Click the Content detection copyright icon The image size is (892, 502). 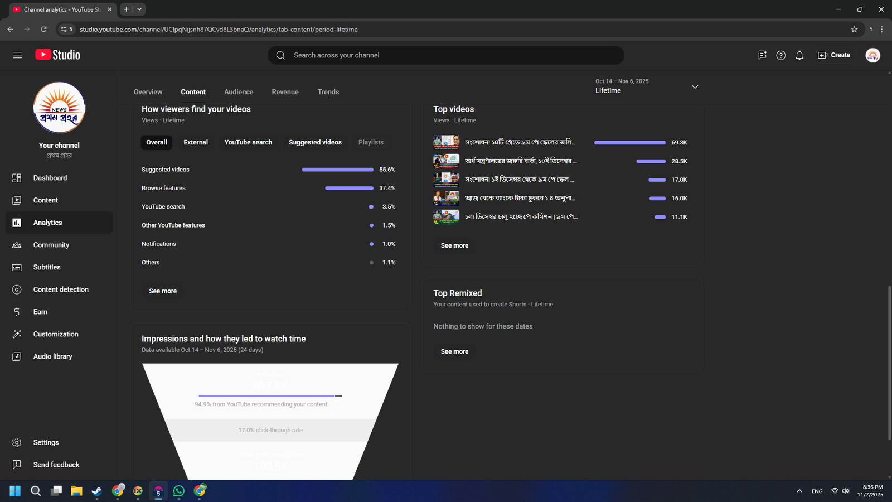[x=17, y=289]
